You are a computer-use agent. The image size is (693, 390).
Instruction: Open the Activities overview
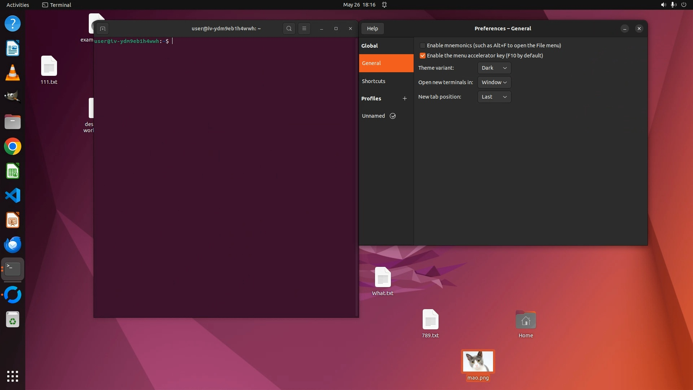click(18, 5)
